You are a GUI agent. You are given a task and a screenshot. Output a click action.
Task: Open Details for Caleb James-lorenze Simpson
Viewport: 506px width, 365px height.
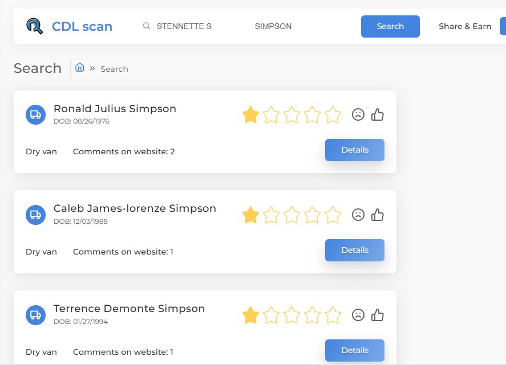click(x=355, y=250)
